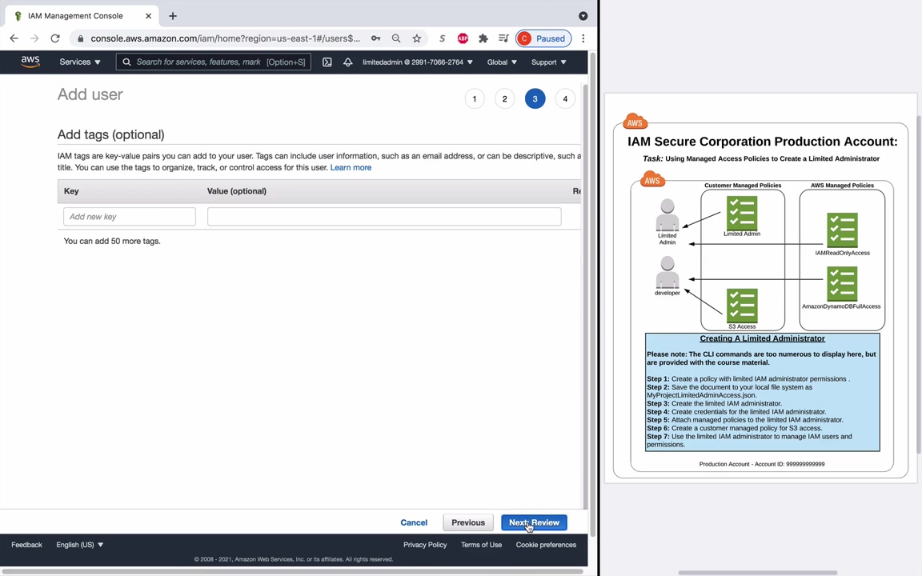Click 'You can add 50 more tags' text
Viewport: 922px width, 576px height.
pos(112,241)
